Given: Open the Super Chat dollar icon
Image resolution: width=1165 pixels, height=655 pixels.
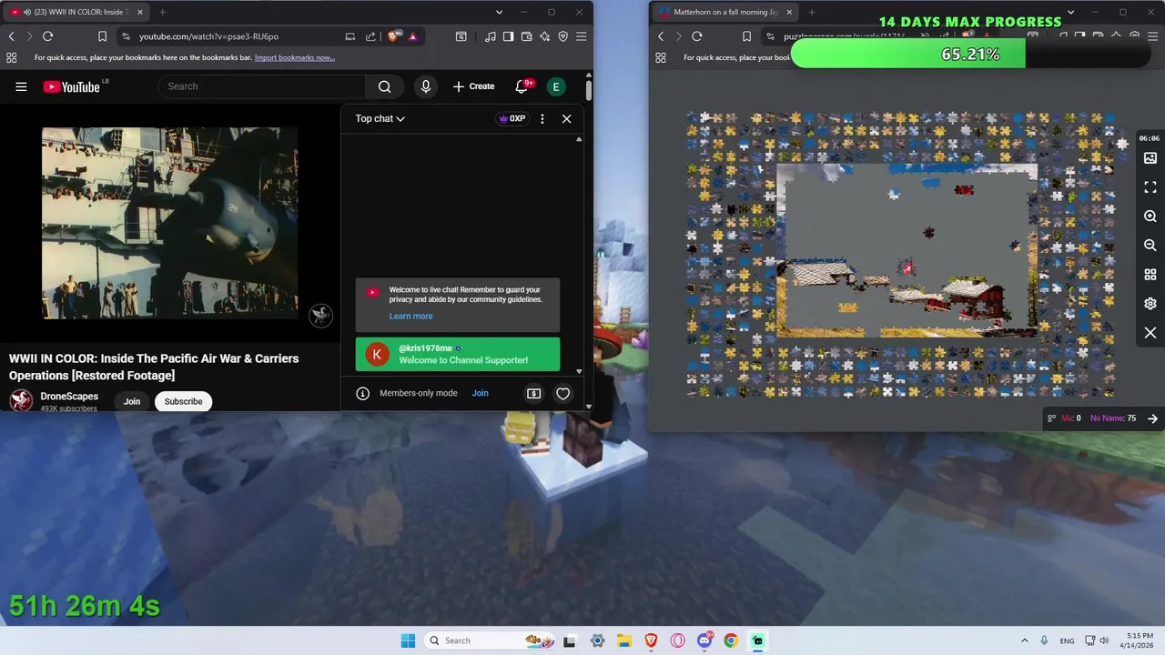Looking at the screenshot, I should click(x=533, y=393).
